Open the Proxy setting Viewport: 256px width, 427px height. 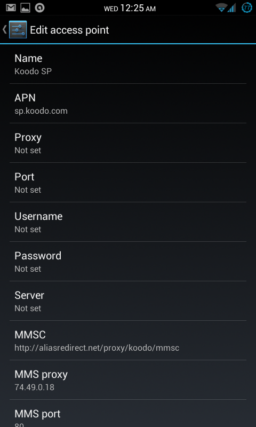click(128, 143)
